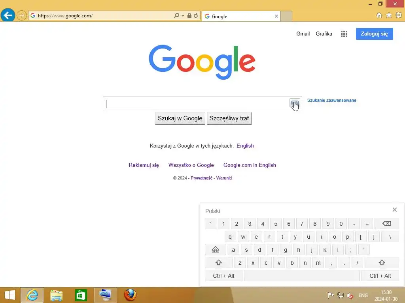Click the '=' key on virtual keyboard

[x=367, y=224]
